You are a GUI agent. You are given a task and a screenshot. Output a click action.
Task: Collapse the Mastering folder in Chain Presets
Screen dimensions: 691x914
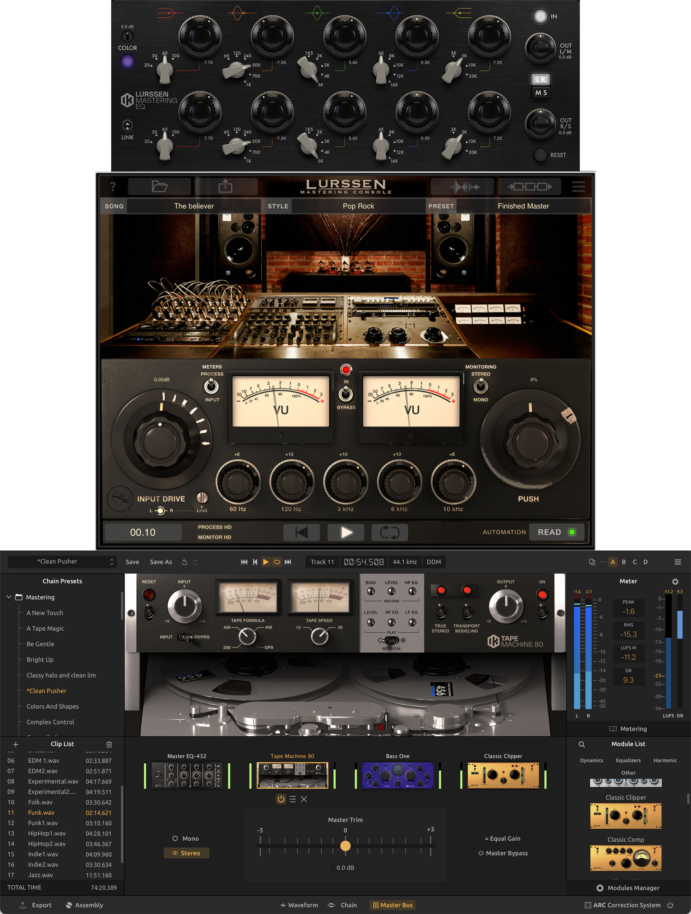click(x=9, y=597)
